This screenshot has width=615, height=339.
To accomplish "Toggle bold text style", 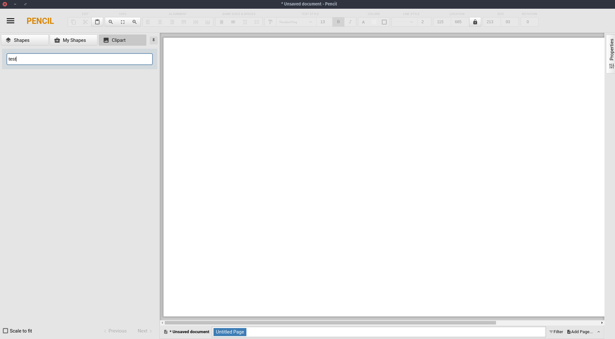I will (x=338, y=22).
